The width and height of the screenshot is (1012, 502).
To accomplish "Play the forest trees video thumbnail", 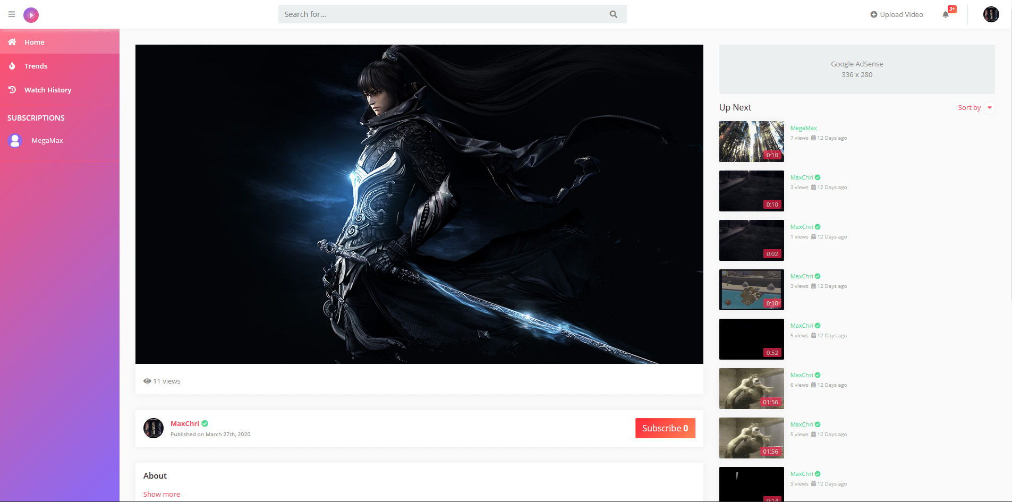I will pyautogui.click(x=751, y=141).
